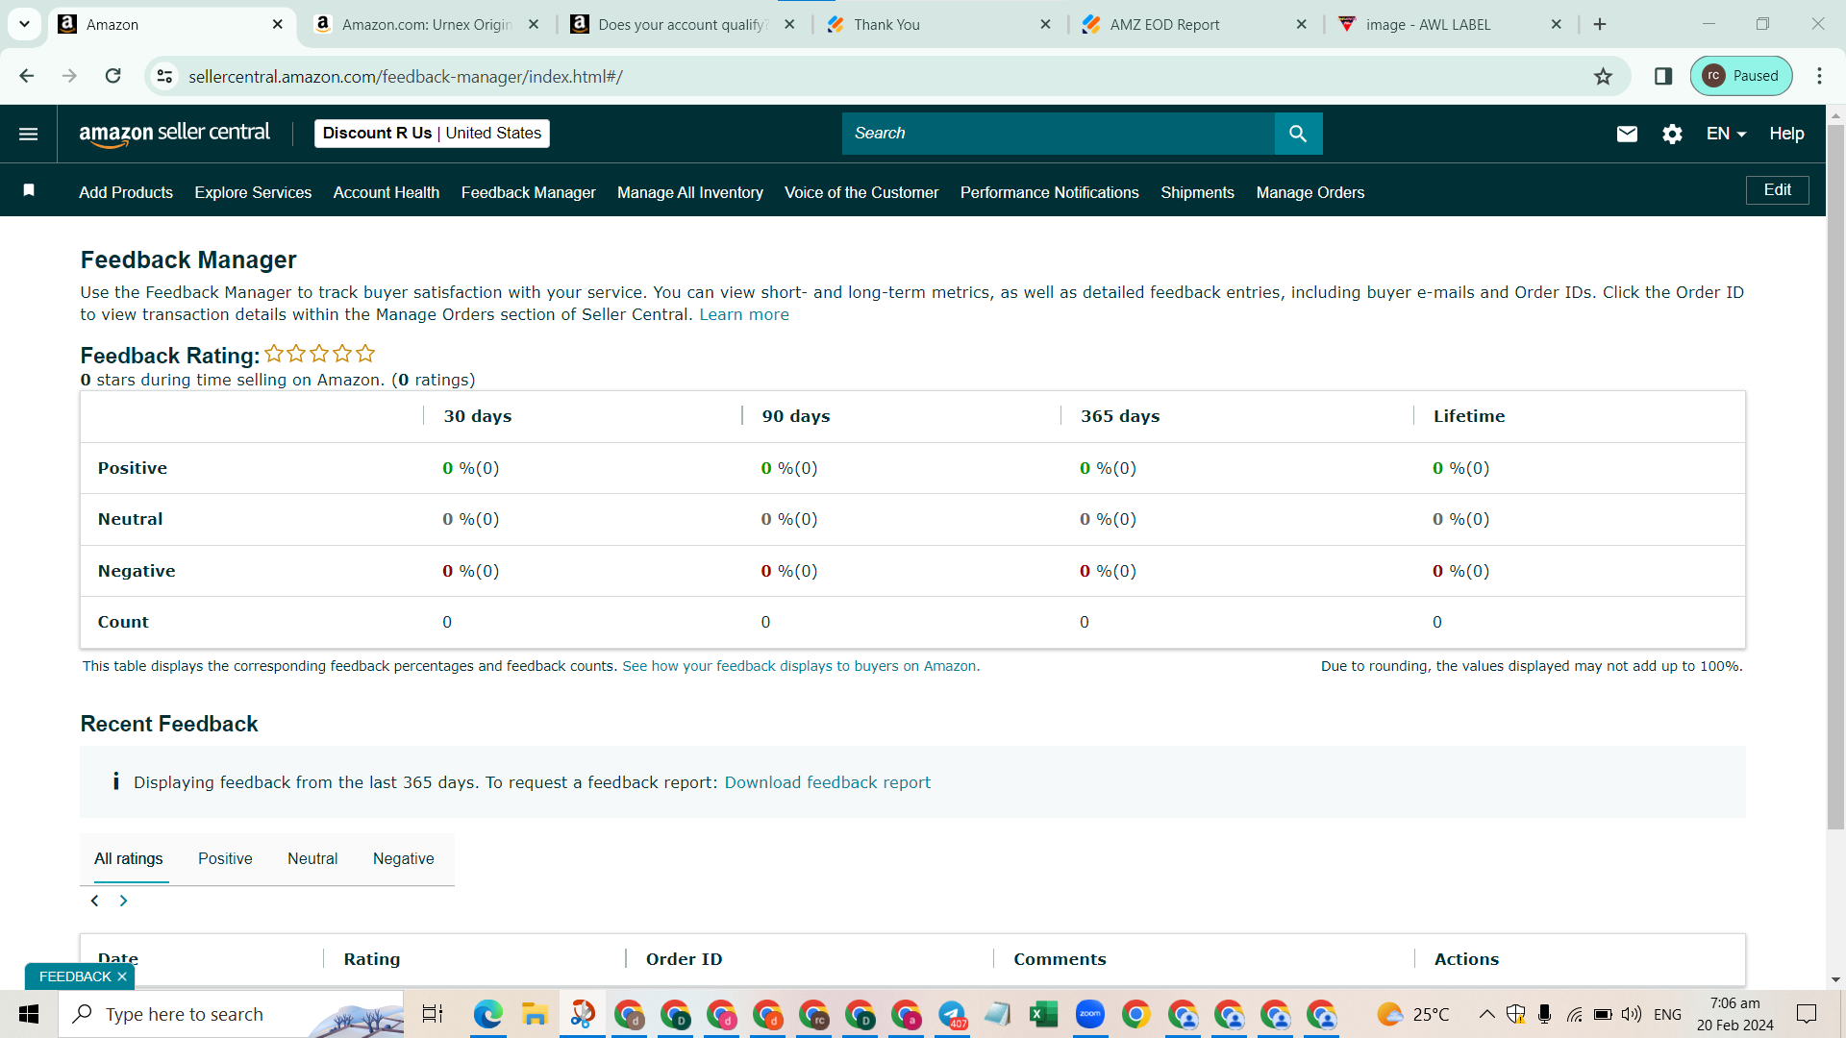Open See how your feedback displays link
This screenshot has width=1846, height=1038.
pos(801,666)
